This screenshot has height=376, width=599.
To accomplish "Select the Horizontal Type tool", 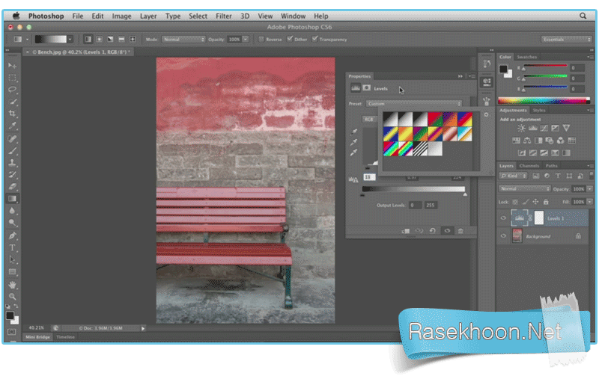I will click(x=12, y=247).
